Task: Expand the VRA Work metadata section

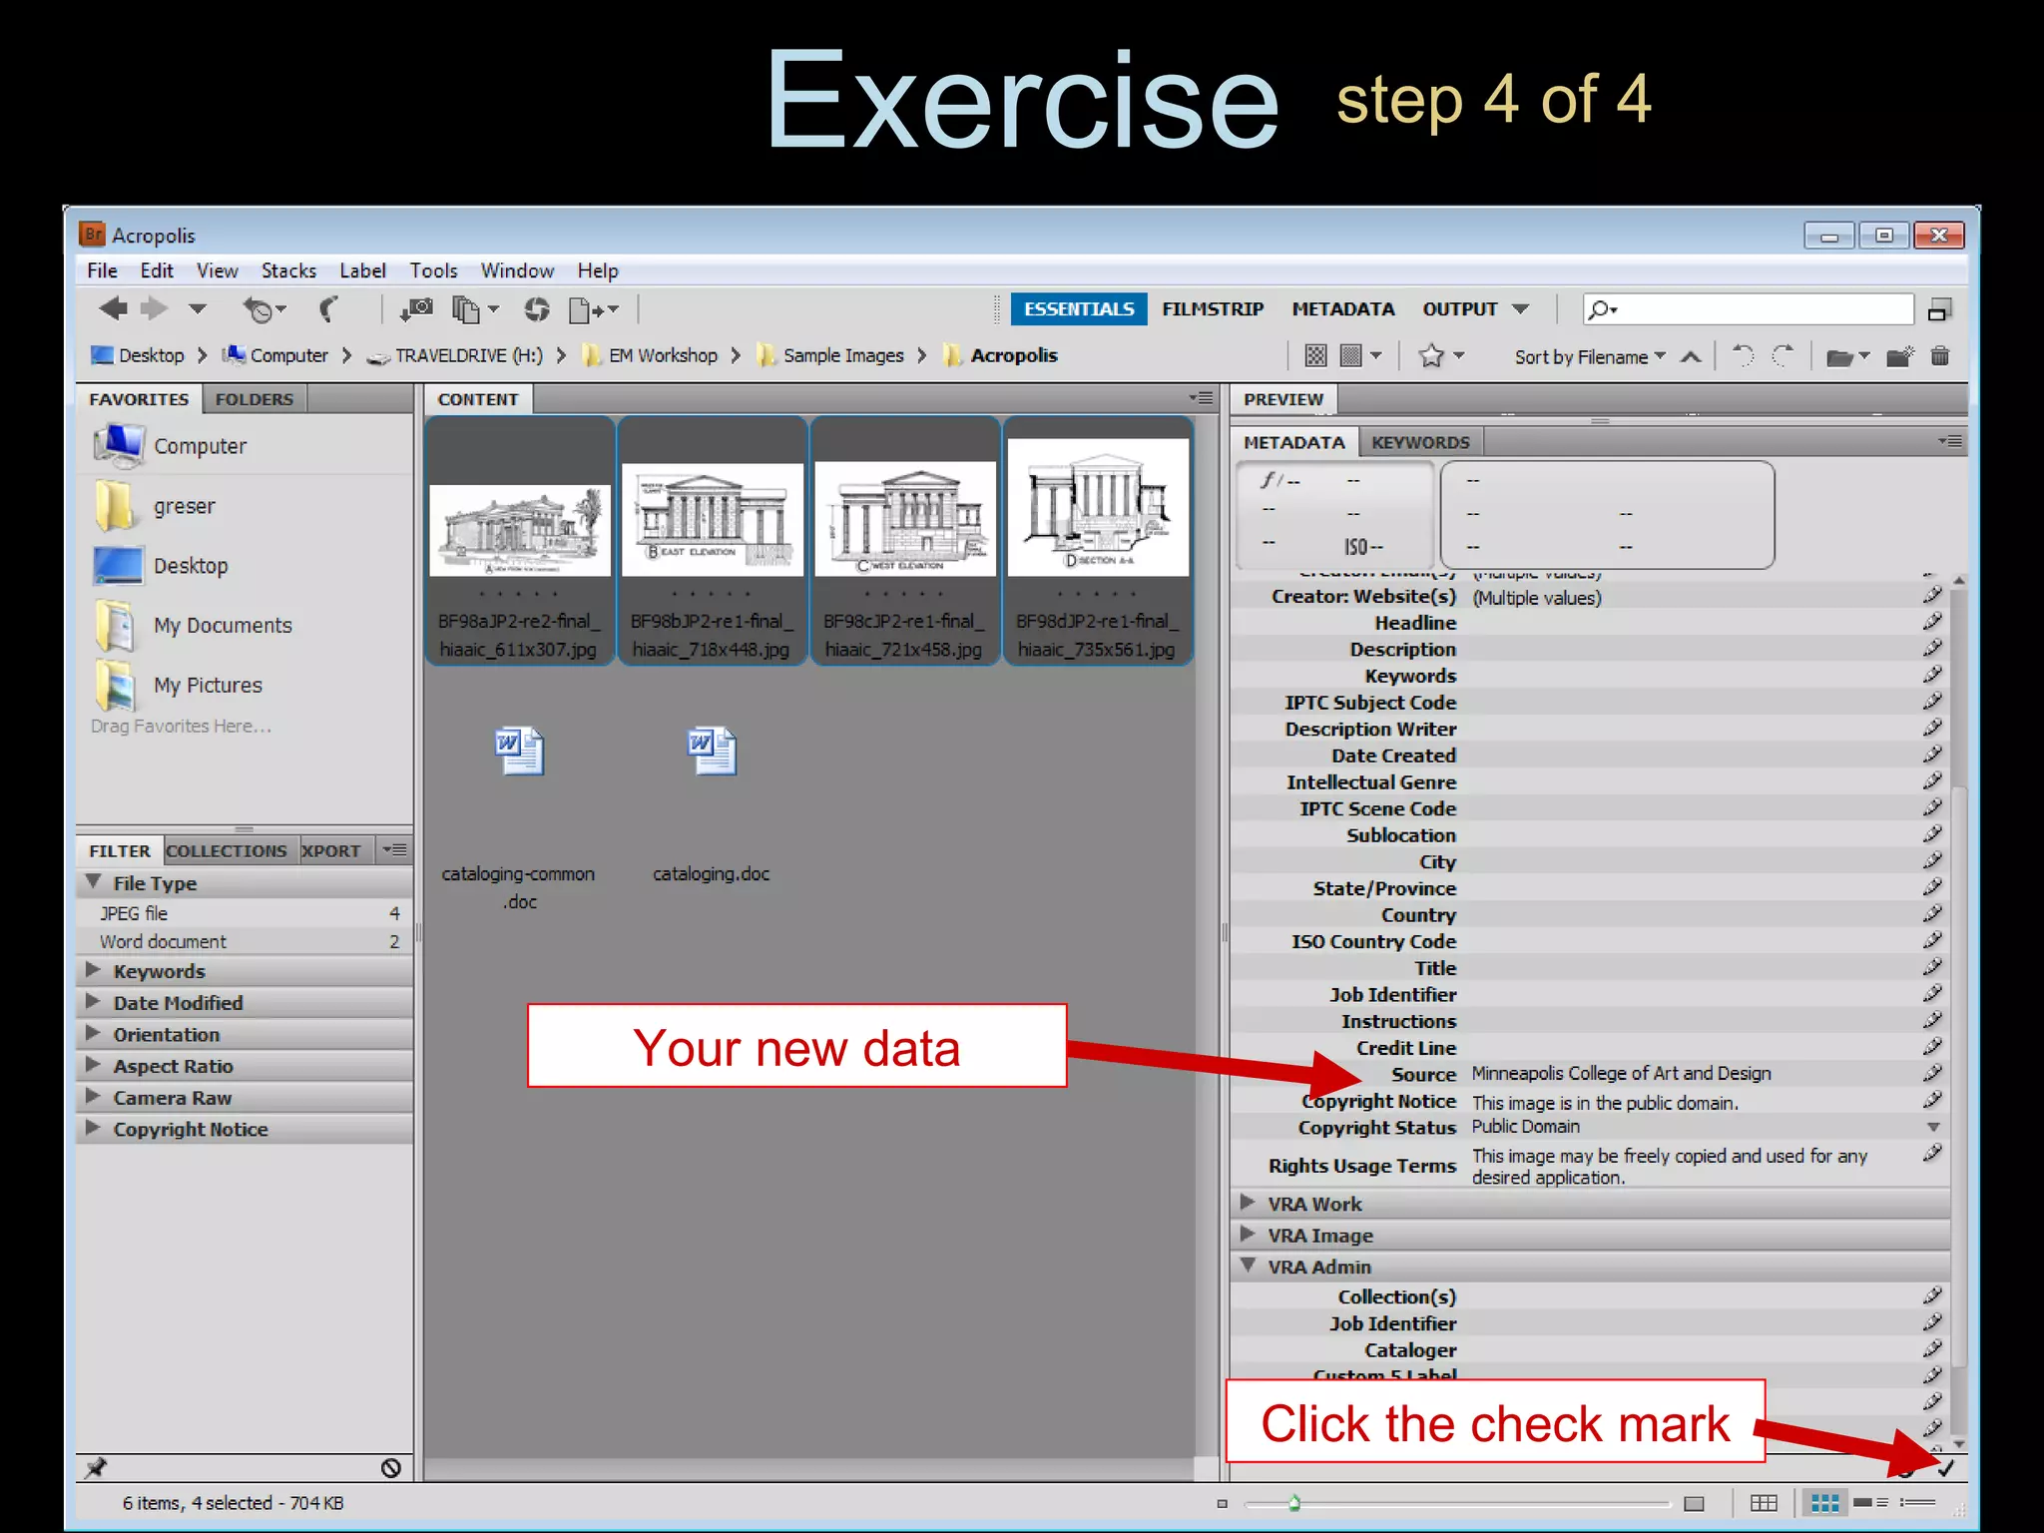Action: coord(1248,1203)
